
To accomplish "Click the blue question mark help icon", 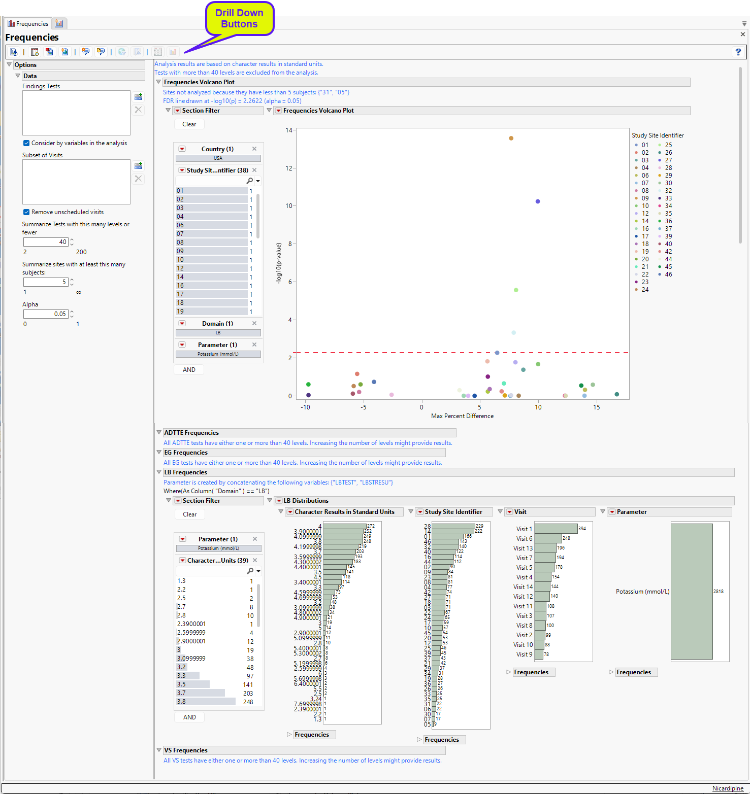I will pyautogui.click(x=738, y=52).
